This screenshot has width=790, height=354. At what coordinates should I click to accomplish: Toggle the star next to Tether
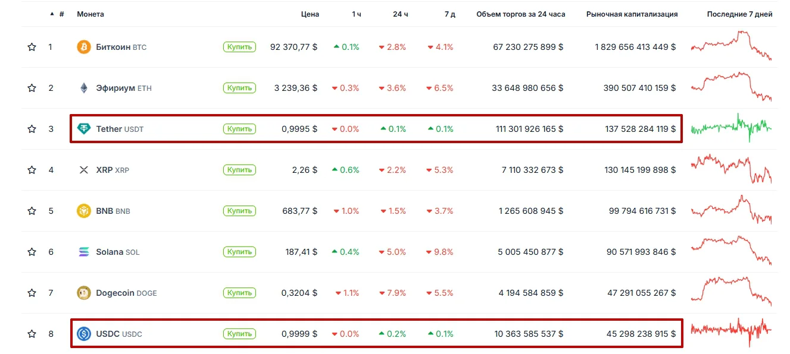[32, 129]
